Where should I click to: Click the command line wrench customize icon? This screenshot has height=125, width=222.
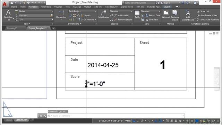click(45, 116)
